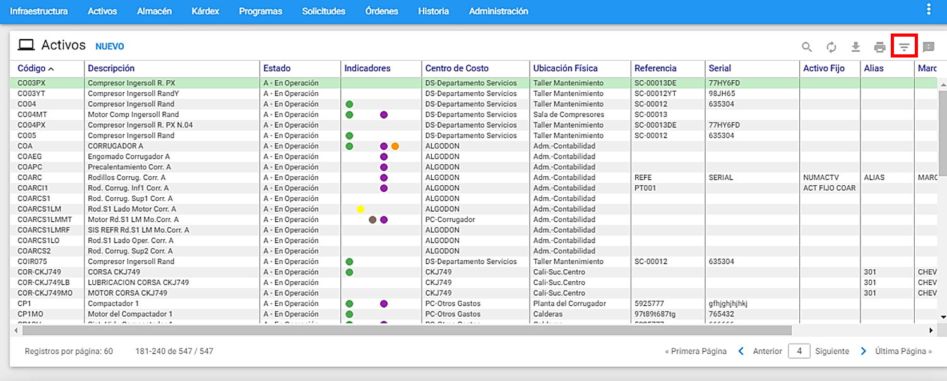
Task: Click the page number input field
Action: pos(799,351)
